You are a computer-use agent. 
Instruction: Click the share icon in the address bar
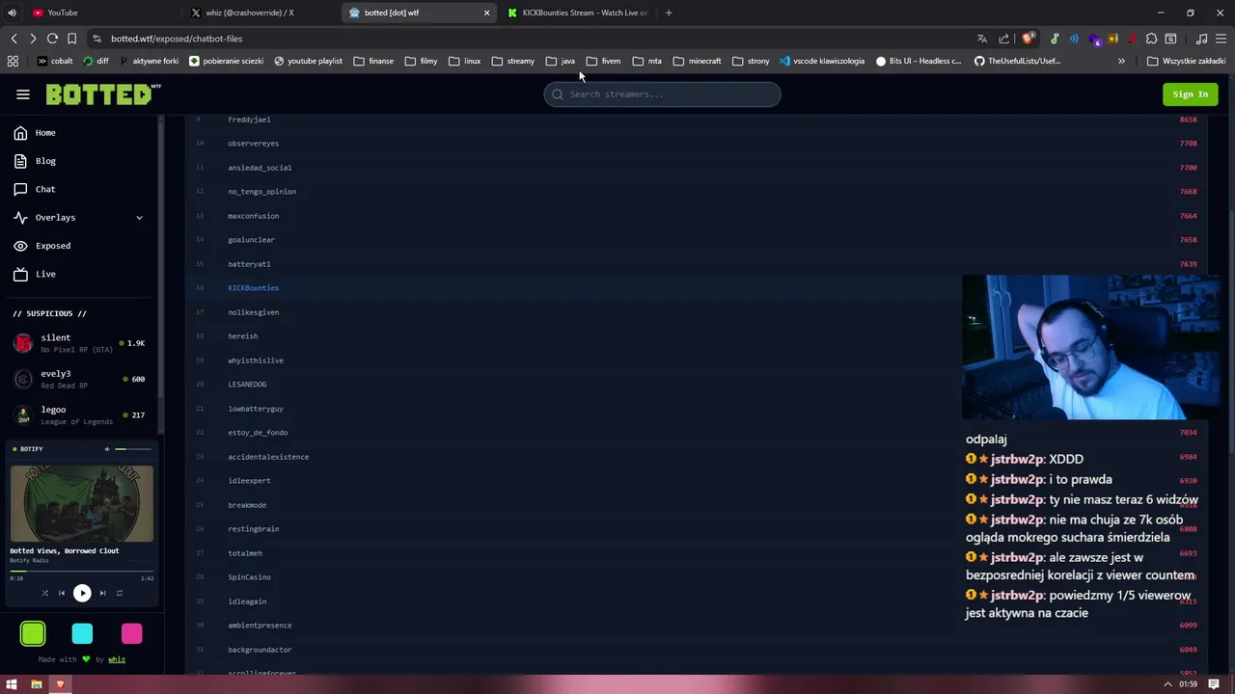pos(1004,39)
